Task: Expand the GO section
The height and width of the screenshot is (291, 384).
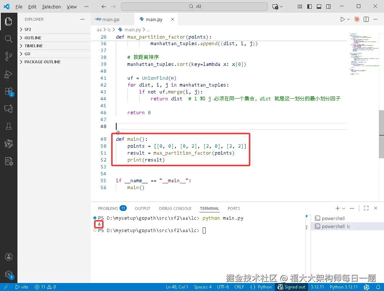Action: pos(54,54)
